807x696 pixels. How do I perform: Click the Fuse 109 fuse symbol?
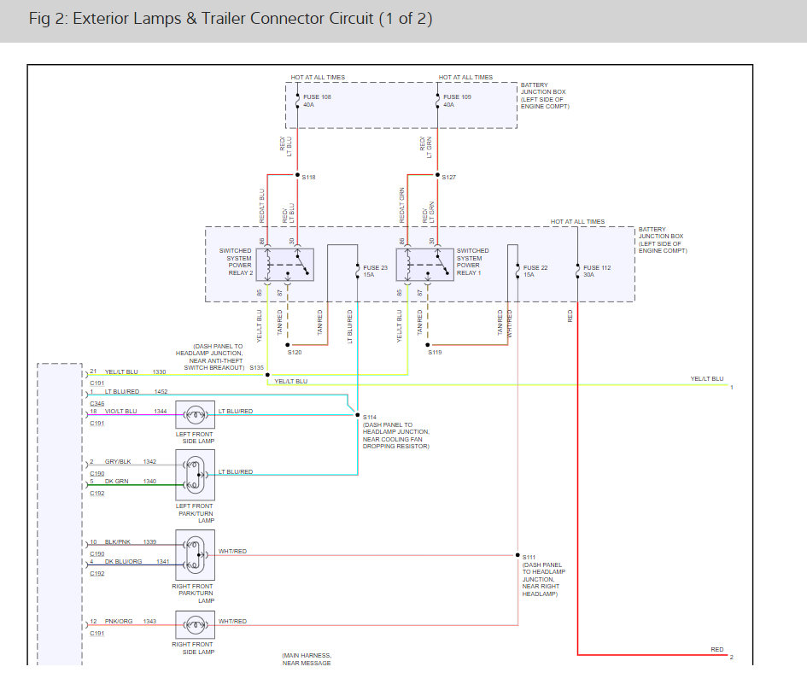(437, 102)
